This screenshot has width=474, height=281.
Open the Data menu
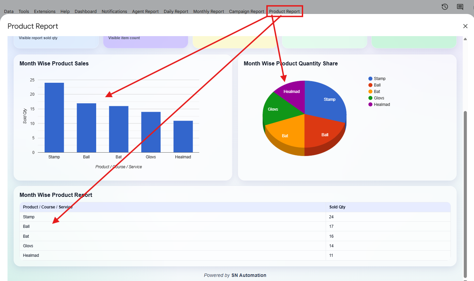click(9, 11)
